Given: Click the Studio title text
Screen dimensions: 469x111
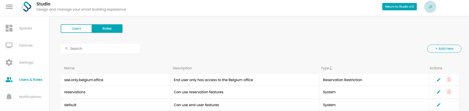Looking at the screenshot, I should [x=43, y=4].
